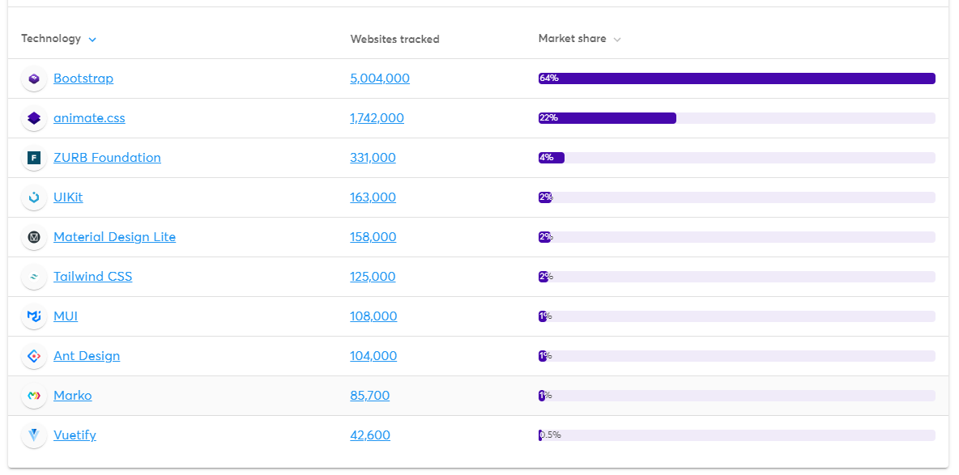
Task: Click the Technology column header label
Action: (51, 39)
